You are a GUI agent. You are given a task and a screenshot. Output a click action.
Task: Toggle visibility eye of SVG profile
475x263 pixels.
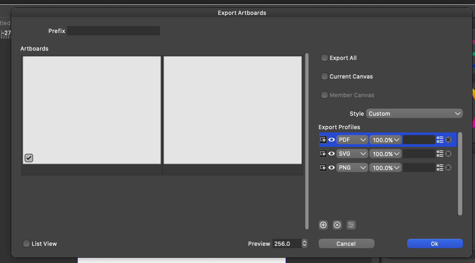click(x=332, y=154)
